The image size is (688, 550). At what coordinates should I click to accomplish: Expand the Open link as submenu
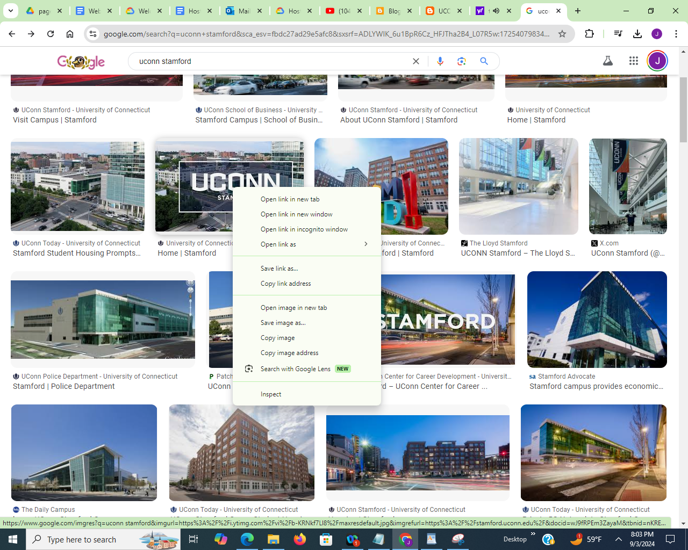pyautogui.click(x=307, y=244)
